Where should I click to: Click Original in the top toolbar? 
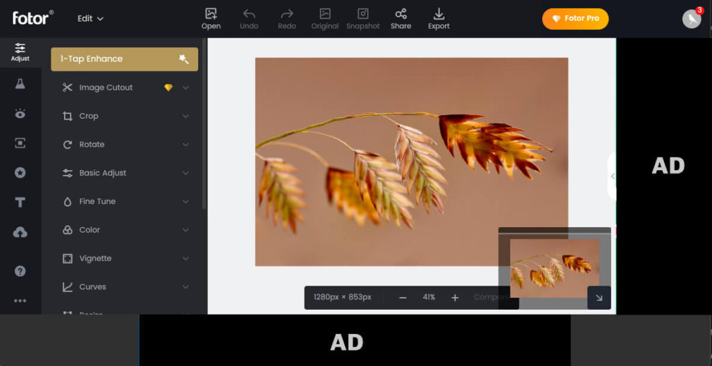[325, 19]
